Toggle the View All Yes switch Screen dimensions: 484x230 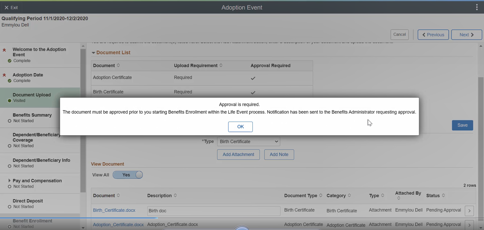pos(128,175)
